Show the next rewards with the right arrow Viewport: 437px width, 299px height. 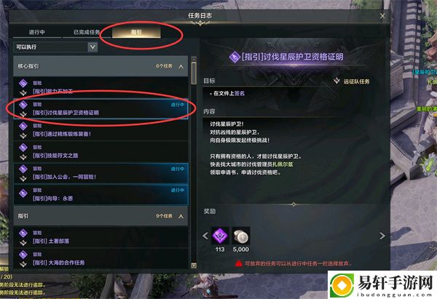point(382,236)
